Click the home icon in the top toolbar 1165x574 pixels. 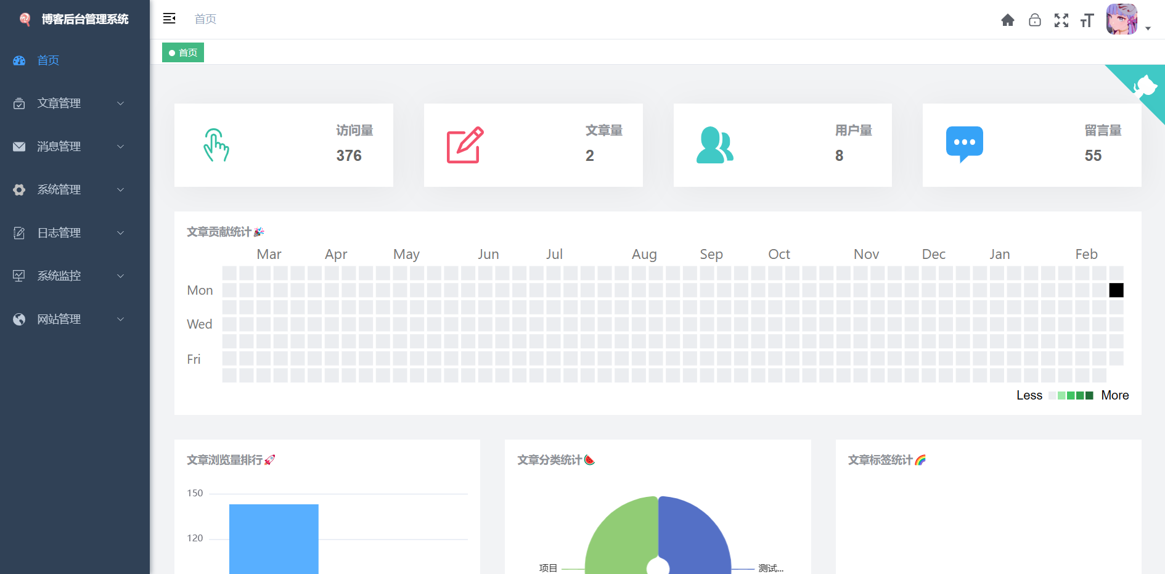[x=1008, y=20]
